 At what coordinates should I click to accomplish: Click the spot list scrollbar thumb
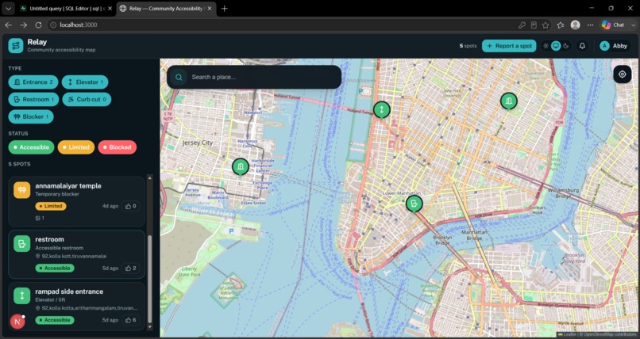coord(149,279)
